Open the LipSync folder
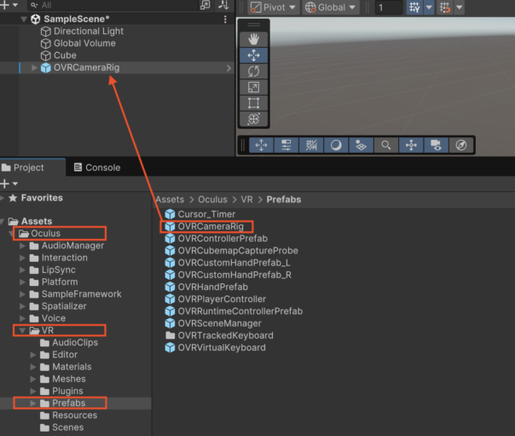 59,270
